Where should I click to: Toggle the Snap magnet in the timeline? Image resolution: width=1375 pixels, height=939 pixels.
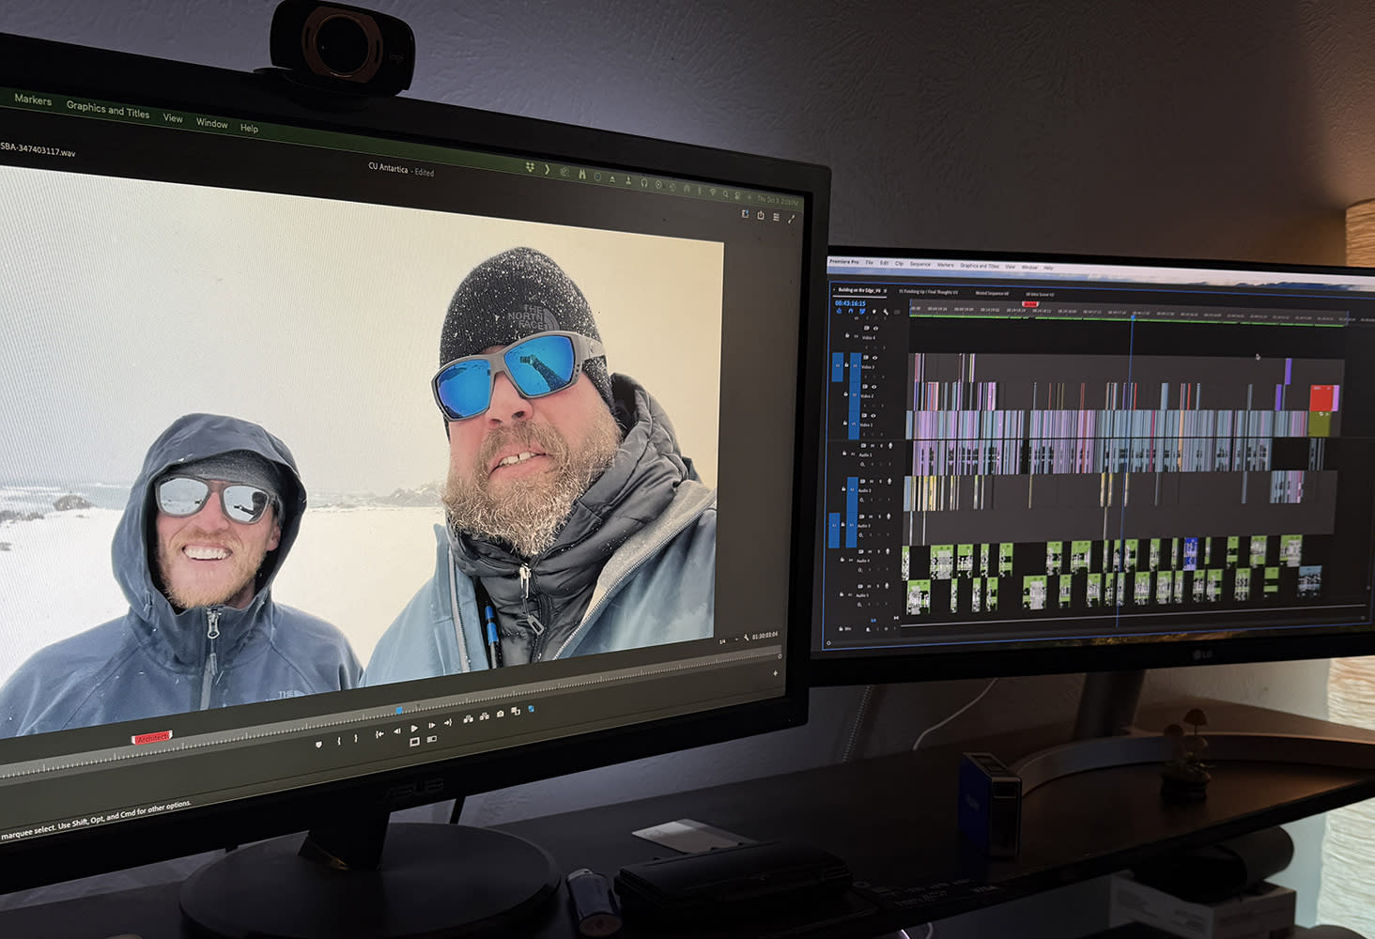pyautogui.click(x=850, y=312)
